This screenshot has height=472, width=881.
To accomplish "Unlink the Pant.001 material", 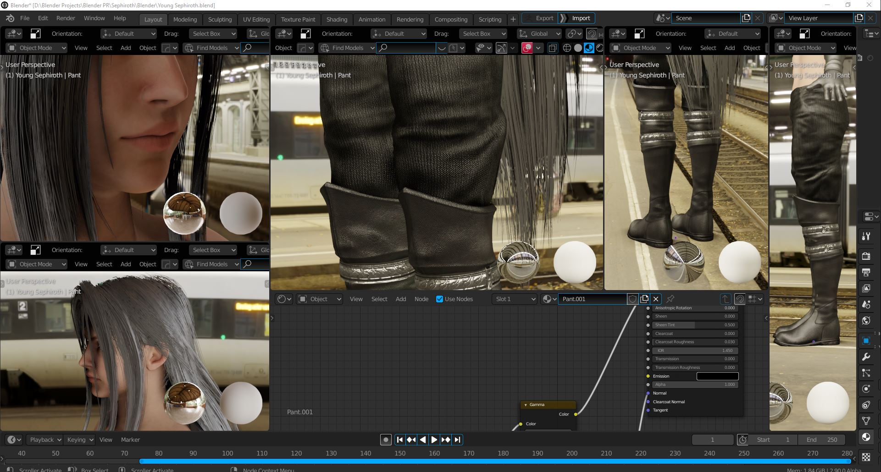I will tap(656, 299).
